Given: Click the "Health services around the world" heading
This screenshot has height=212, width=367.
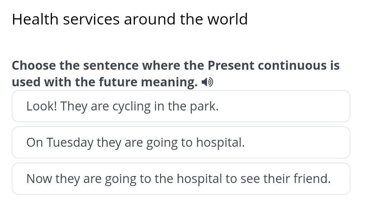Looking at the screenshot, I should point(130,19).
